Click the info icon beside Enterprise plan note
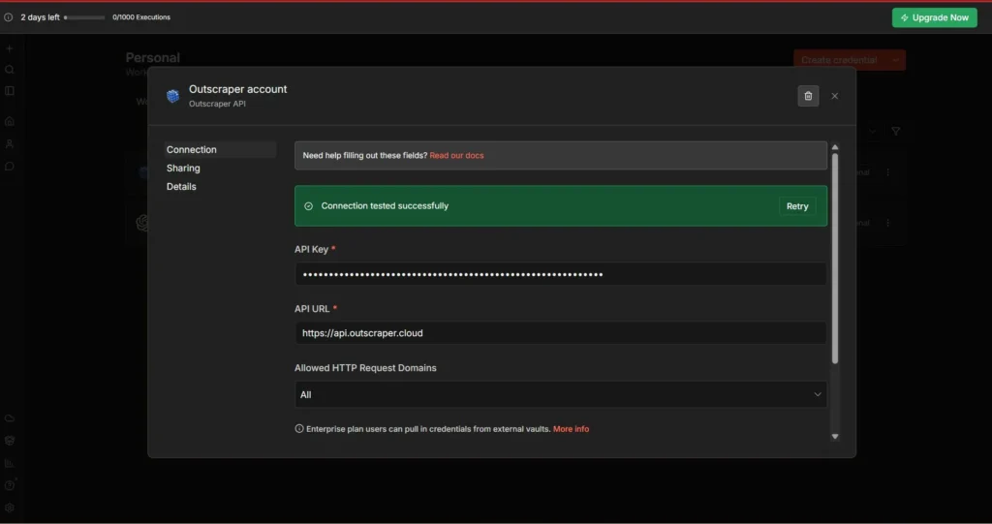 point(299,428)
